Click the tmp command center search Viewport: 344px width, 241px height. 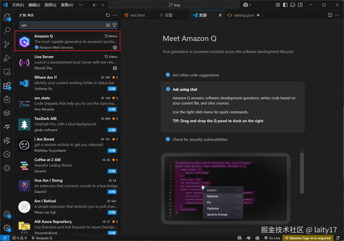coord(174,5)
